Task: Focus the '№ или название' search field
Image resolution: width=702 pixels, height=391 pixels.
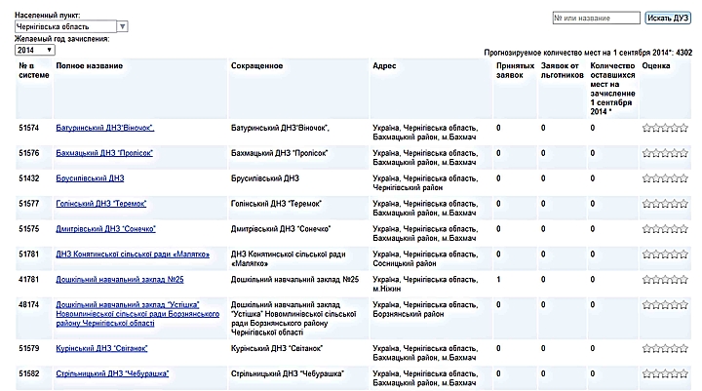Action: (x=595, y=18)
